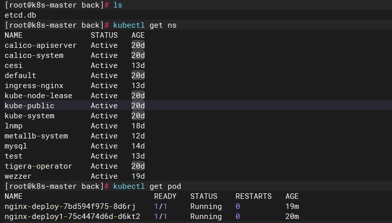Select pod name 'nginx-deploy1-75c4474d6d-d6kt2'

[x=72, y=216]
